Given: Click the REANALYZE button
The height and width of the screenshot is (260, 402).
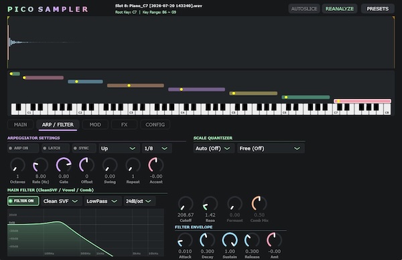Looking at the screenshot, I should point(340,9).
